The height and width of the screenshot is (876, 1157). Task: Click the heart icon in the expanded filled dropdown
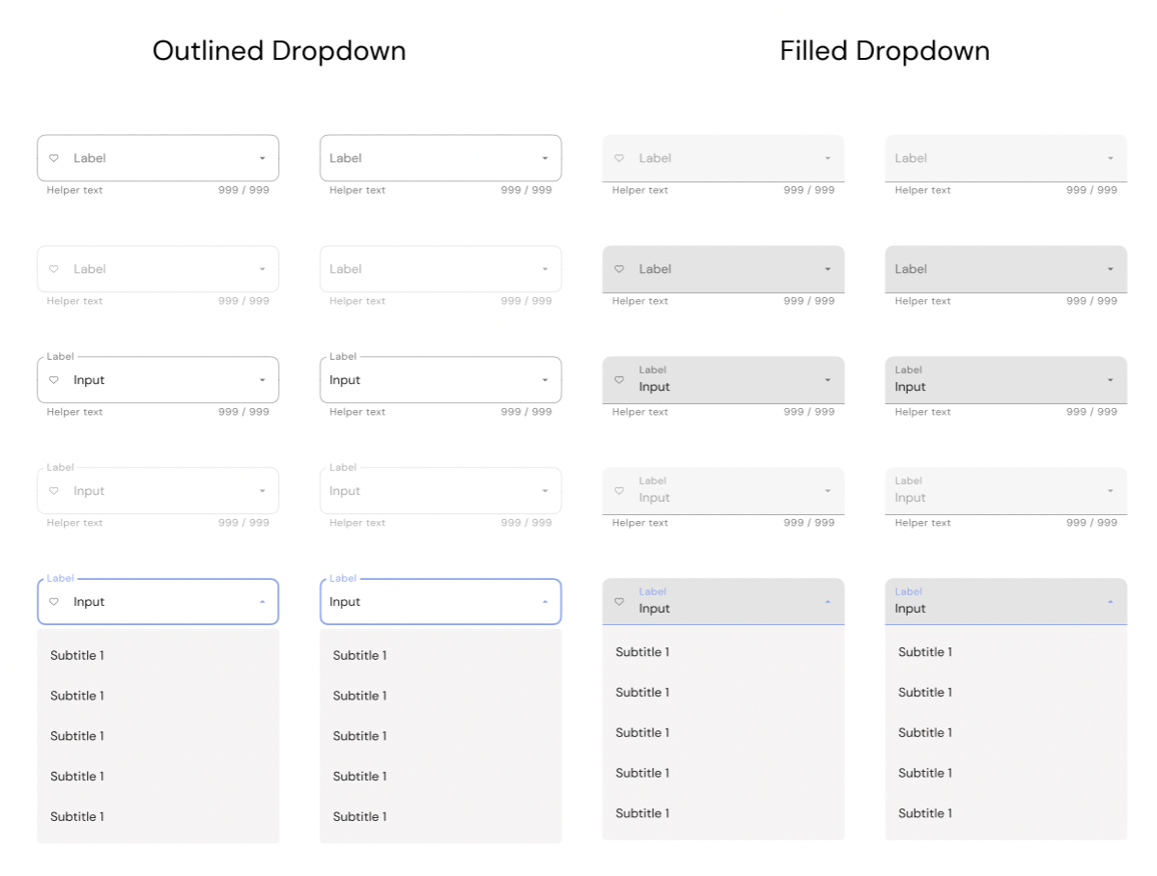tap(619, 600)
